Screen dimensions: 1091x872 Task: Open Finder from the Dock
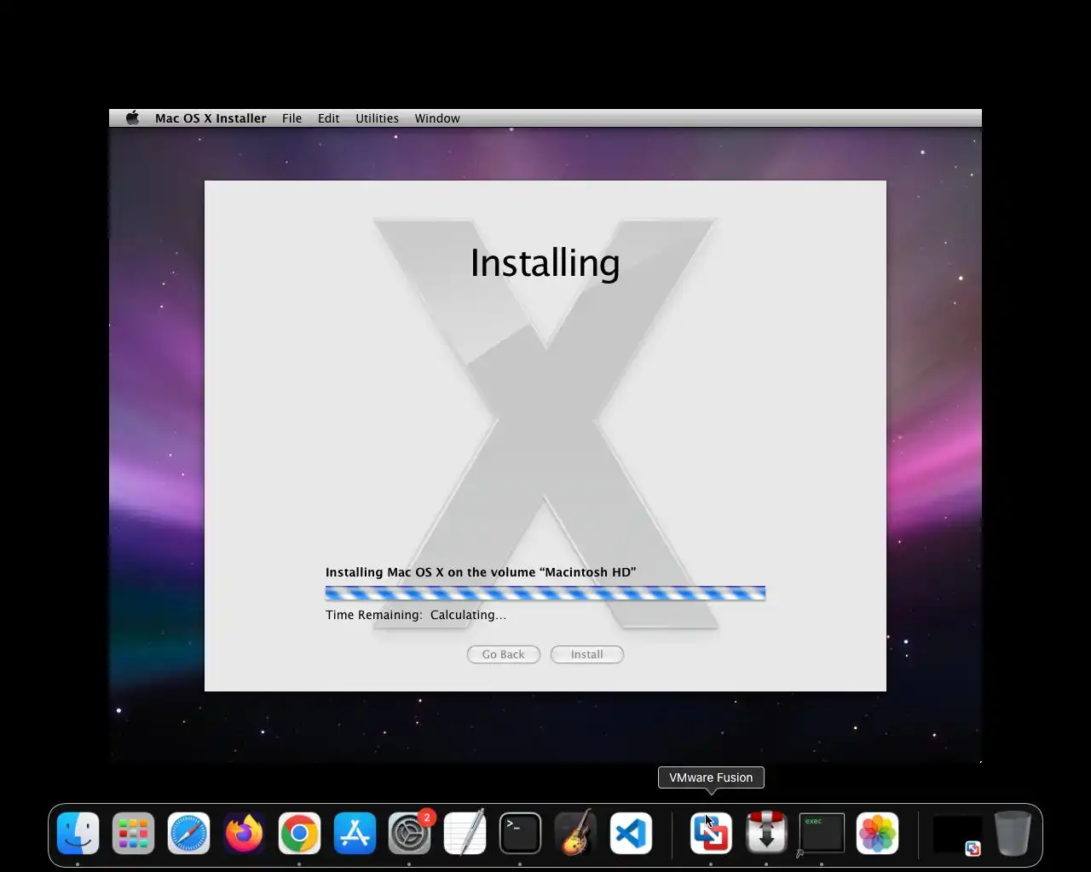coord(78,833)
